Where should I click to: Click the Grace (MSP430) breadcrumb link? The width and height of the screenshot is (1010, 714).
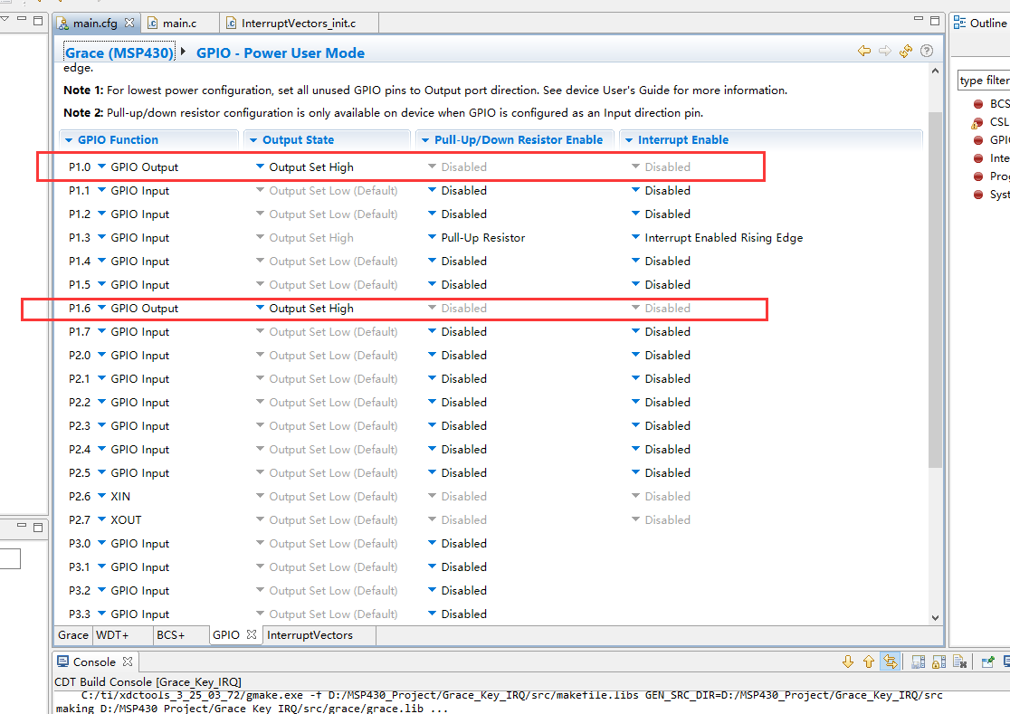click(x=119, y=52)
